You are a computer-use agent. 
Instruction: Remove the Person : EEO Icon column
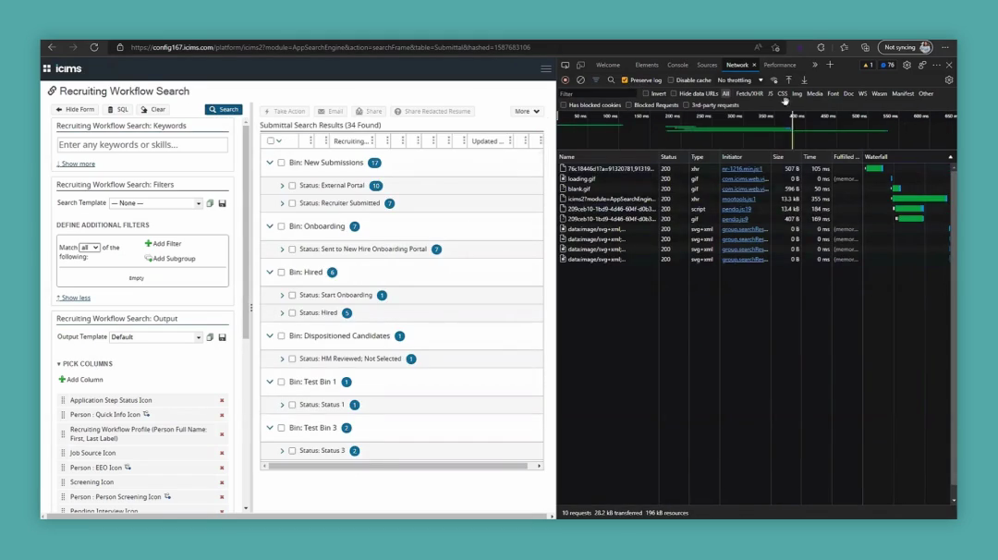tap(222, 468)
